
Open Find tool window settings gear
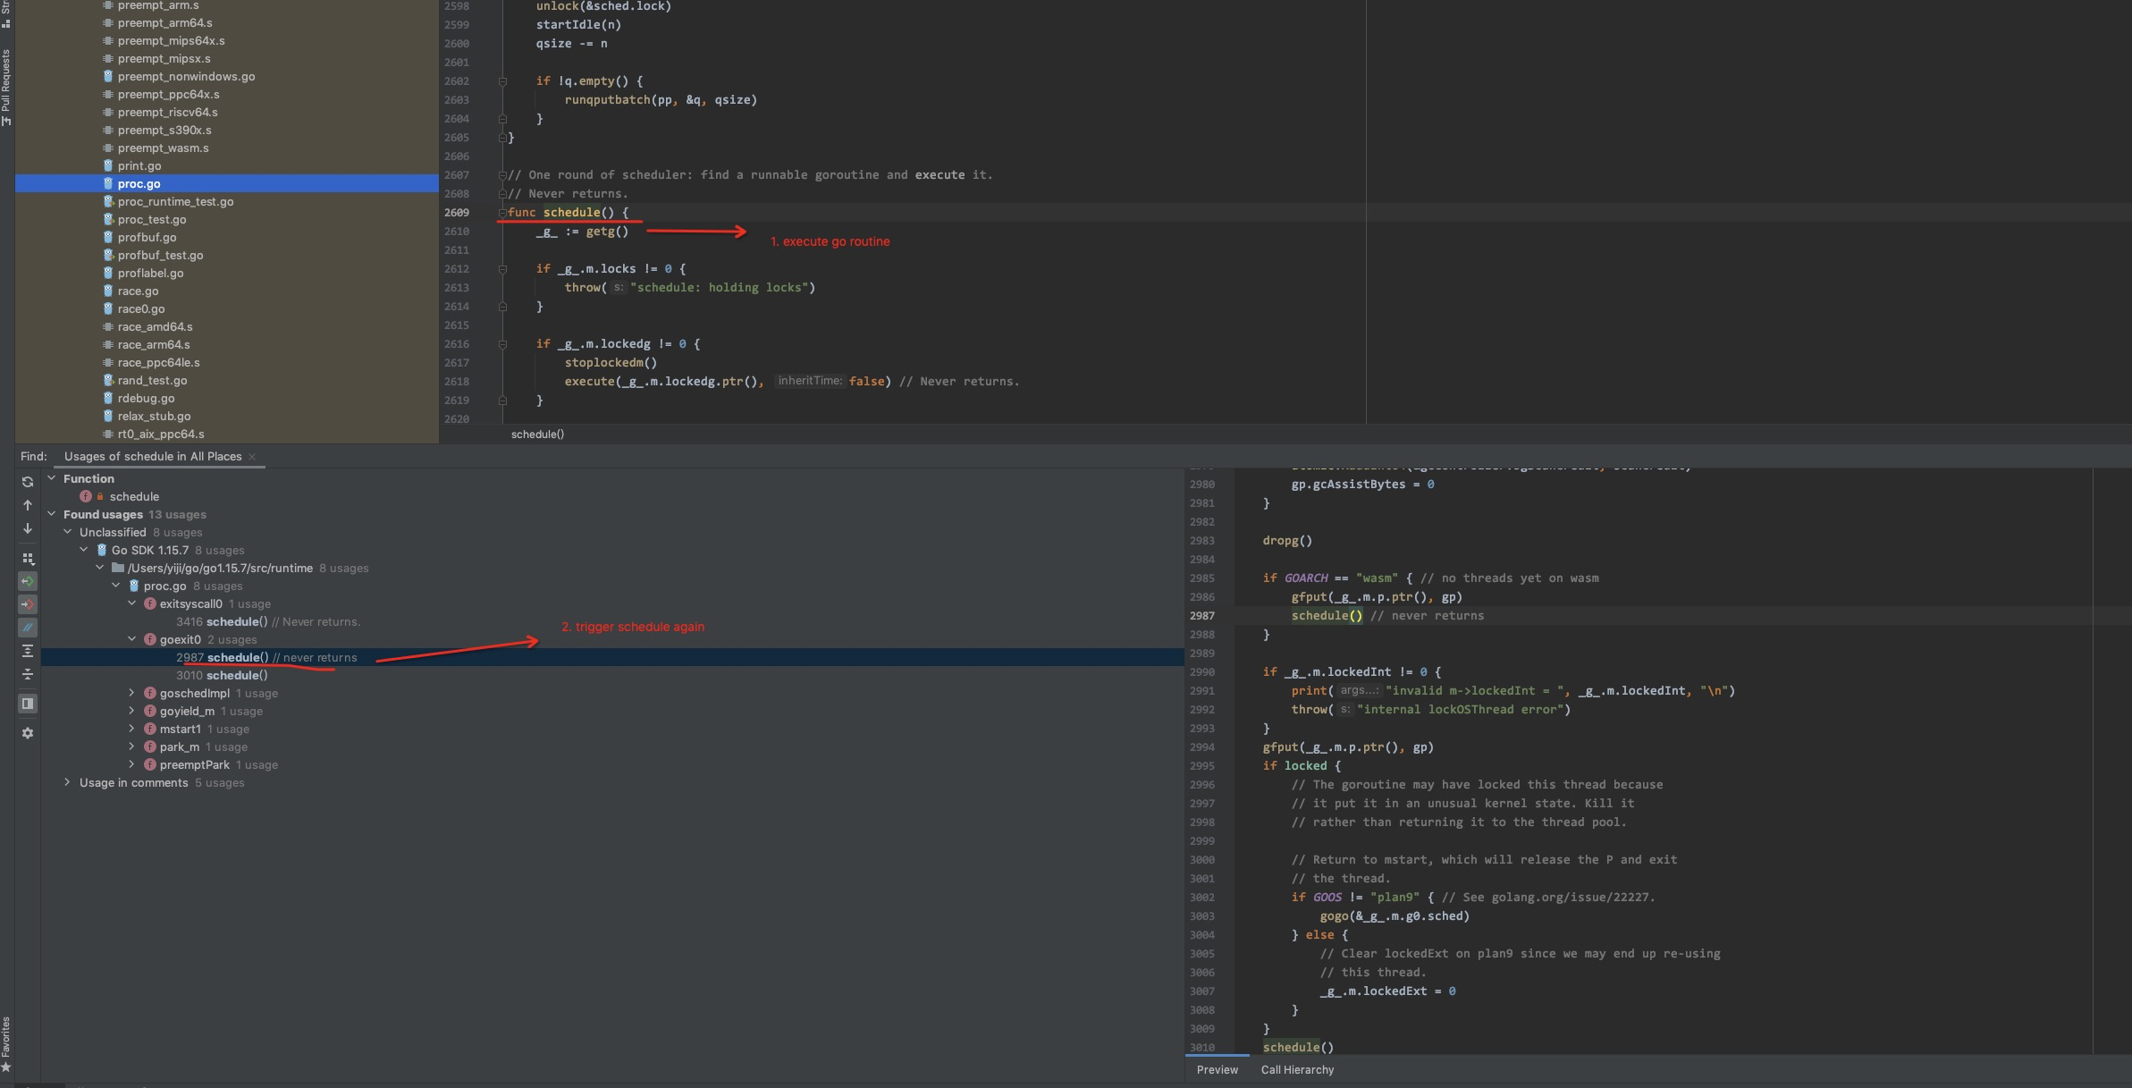28,733
